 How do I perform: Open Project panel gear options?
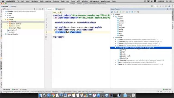point(40,9)
